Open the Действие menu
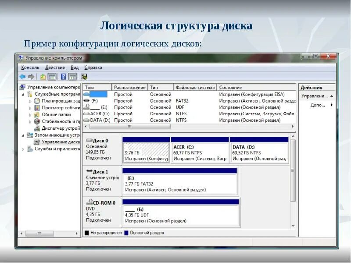Screen dimensions: 351x263 [55, 68]
